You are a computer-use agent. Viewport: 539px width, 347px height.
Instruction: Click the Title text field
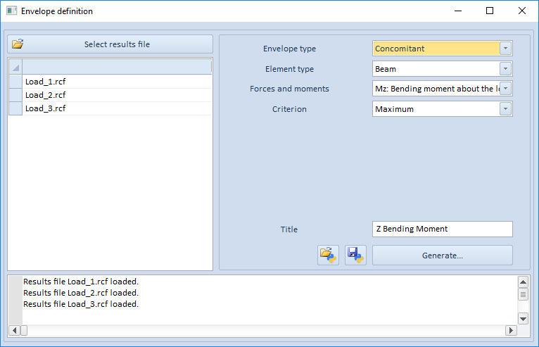tap(442, 229)
